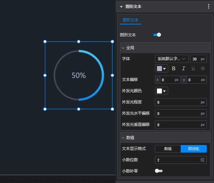Screen dimensions: 214x183
Task: Click the bottom-middle resize handle of selection
Action: point(78,109)
